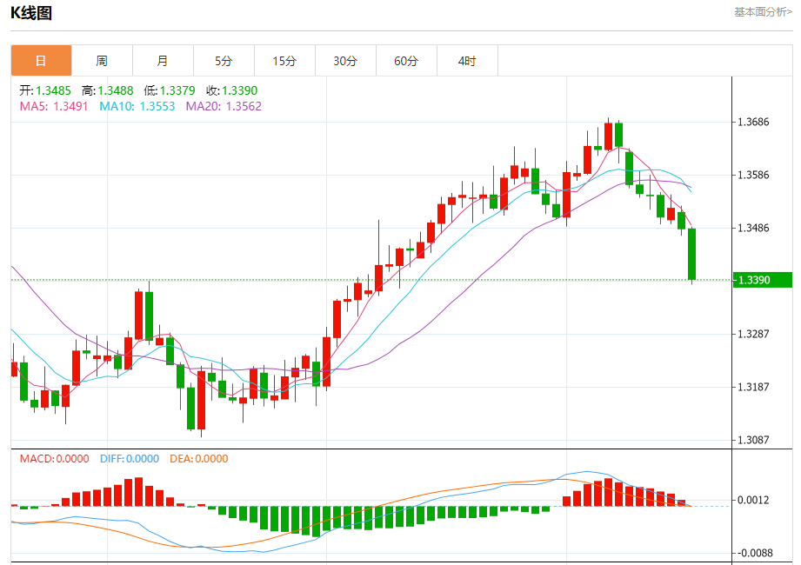Viewport: 801px width, 565px height.
Task: Click the 0.0012 MACD axis label
Action: click(x=753, y=500)
